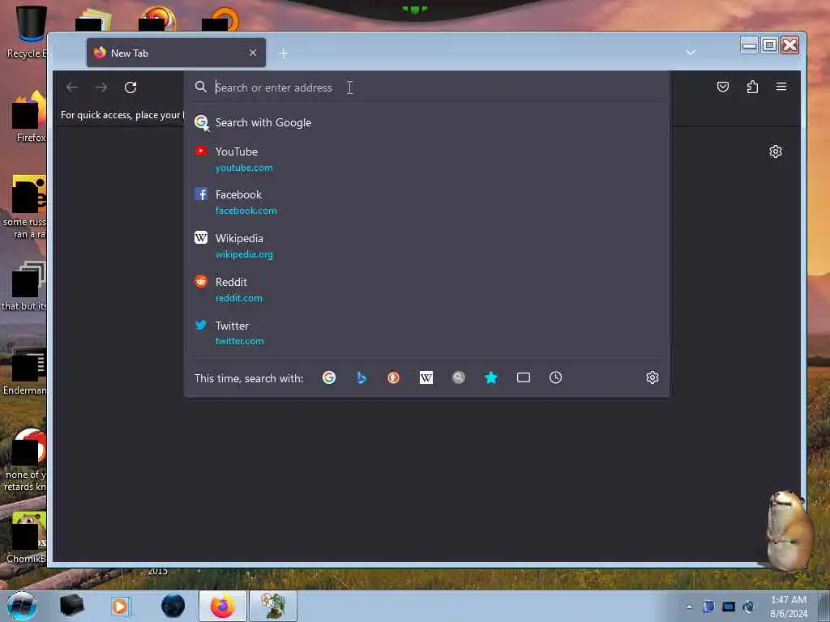Open the dark globe taskbar icon
This screenshot has width=830, height=622.
coord(173,606)
